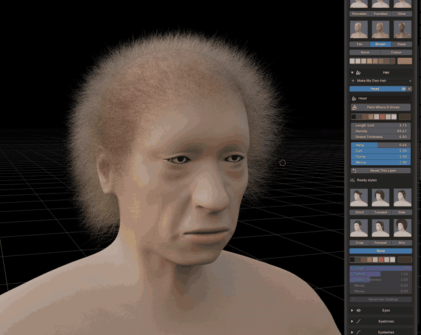Click Reset Hair Settings button
This screenshot has width=421, height=335.
coord(381,299)
